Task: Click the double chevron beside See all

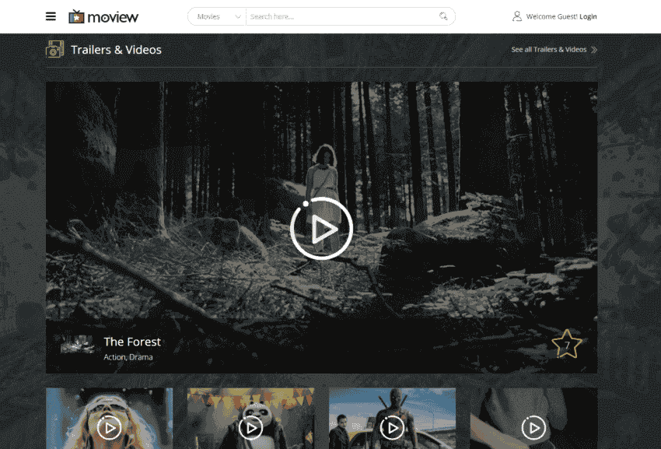Action: pos(594,50)
